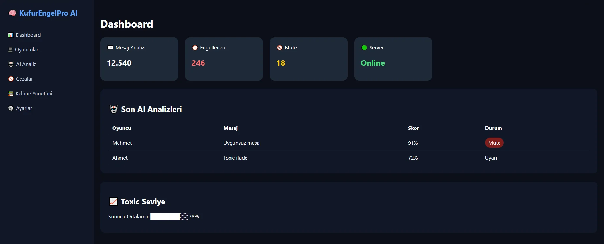The height and width of the screenshot is (244, 604).
Task: Click the robot icon beside Son AI Analizleri
Action: tap(114, 109)
